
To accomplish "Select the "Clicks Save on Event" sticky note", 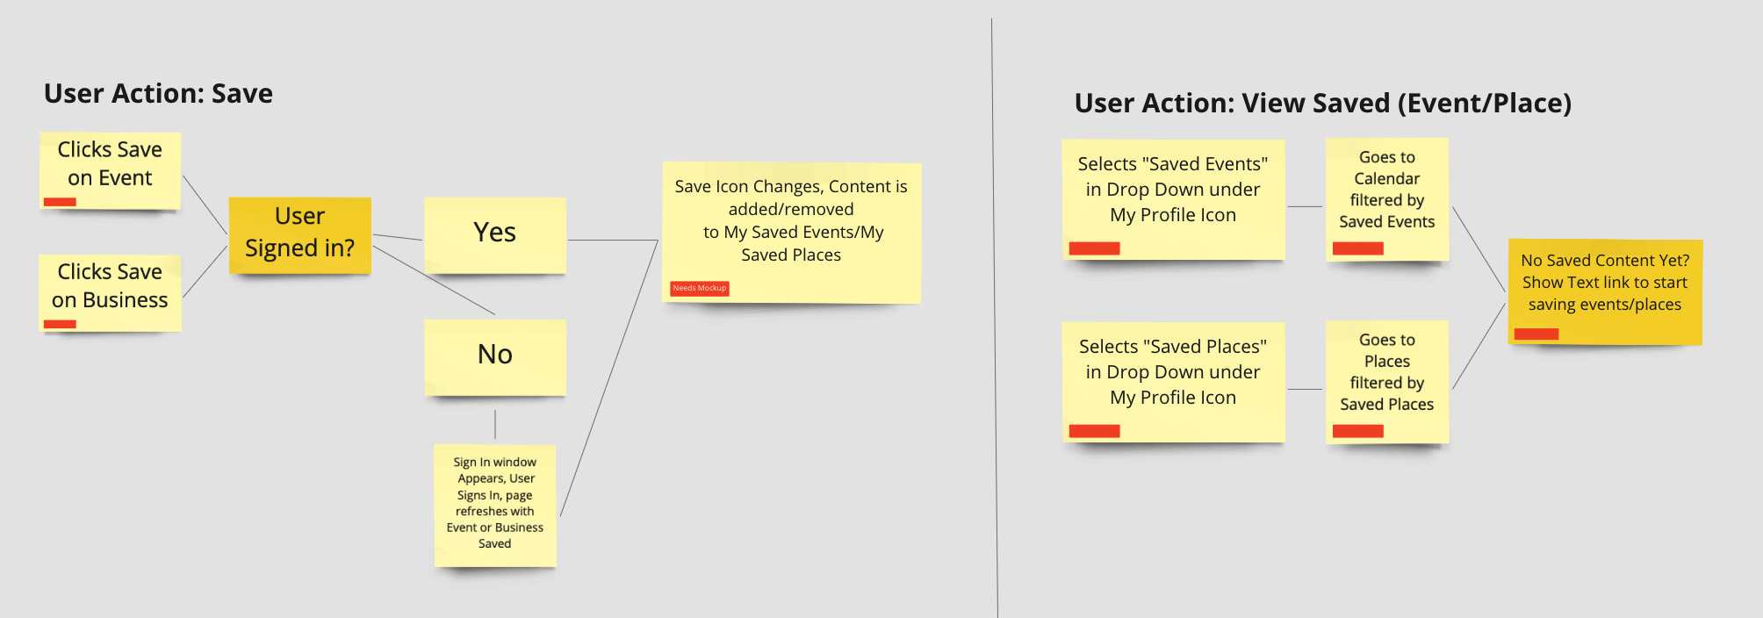I will pyautogui.click(x=110, y=170).
